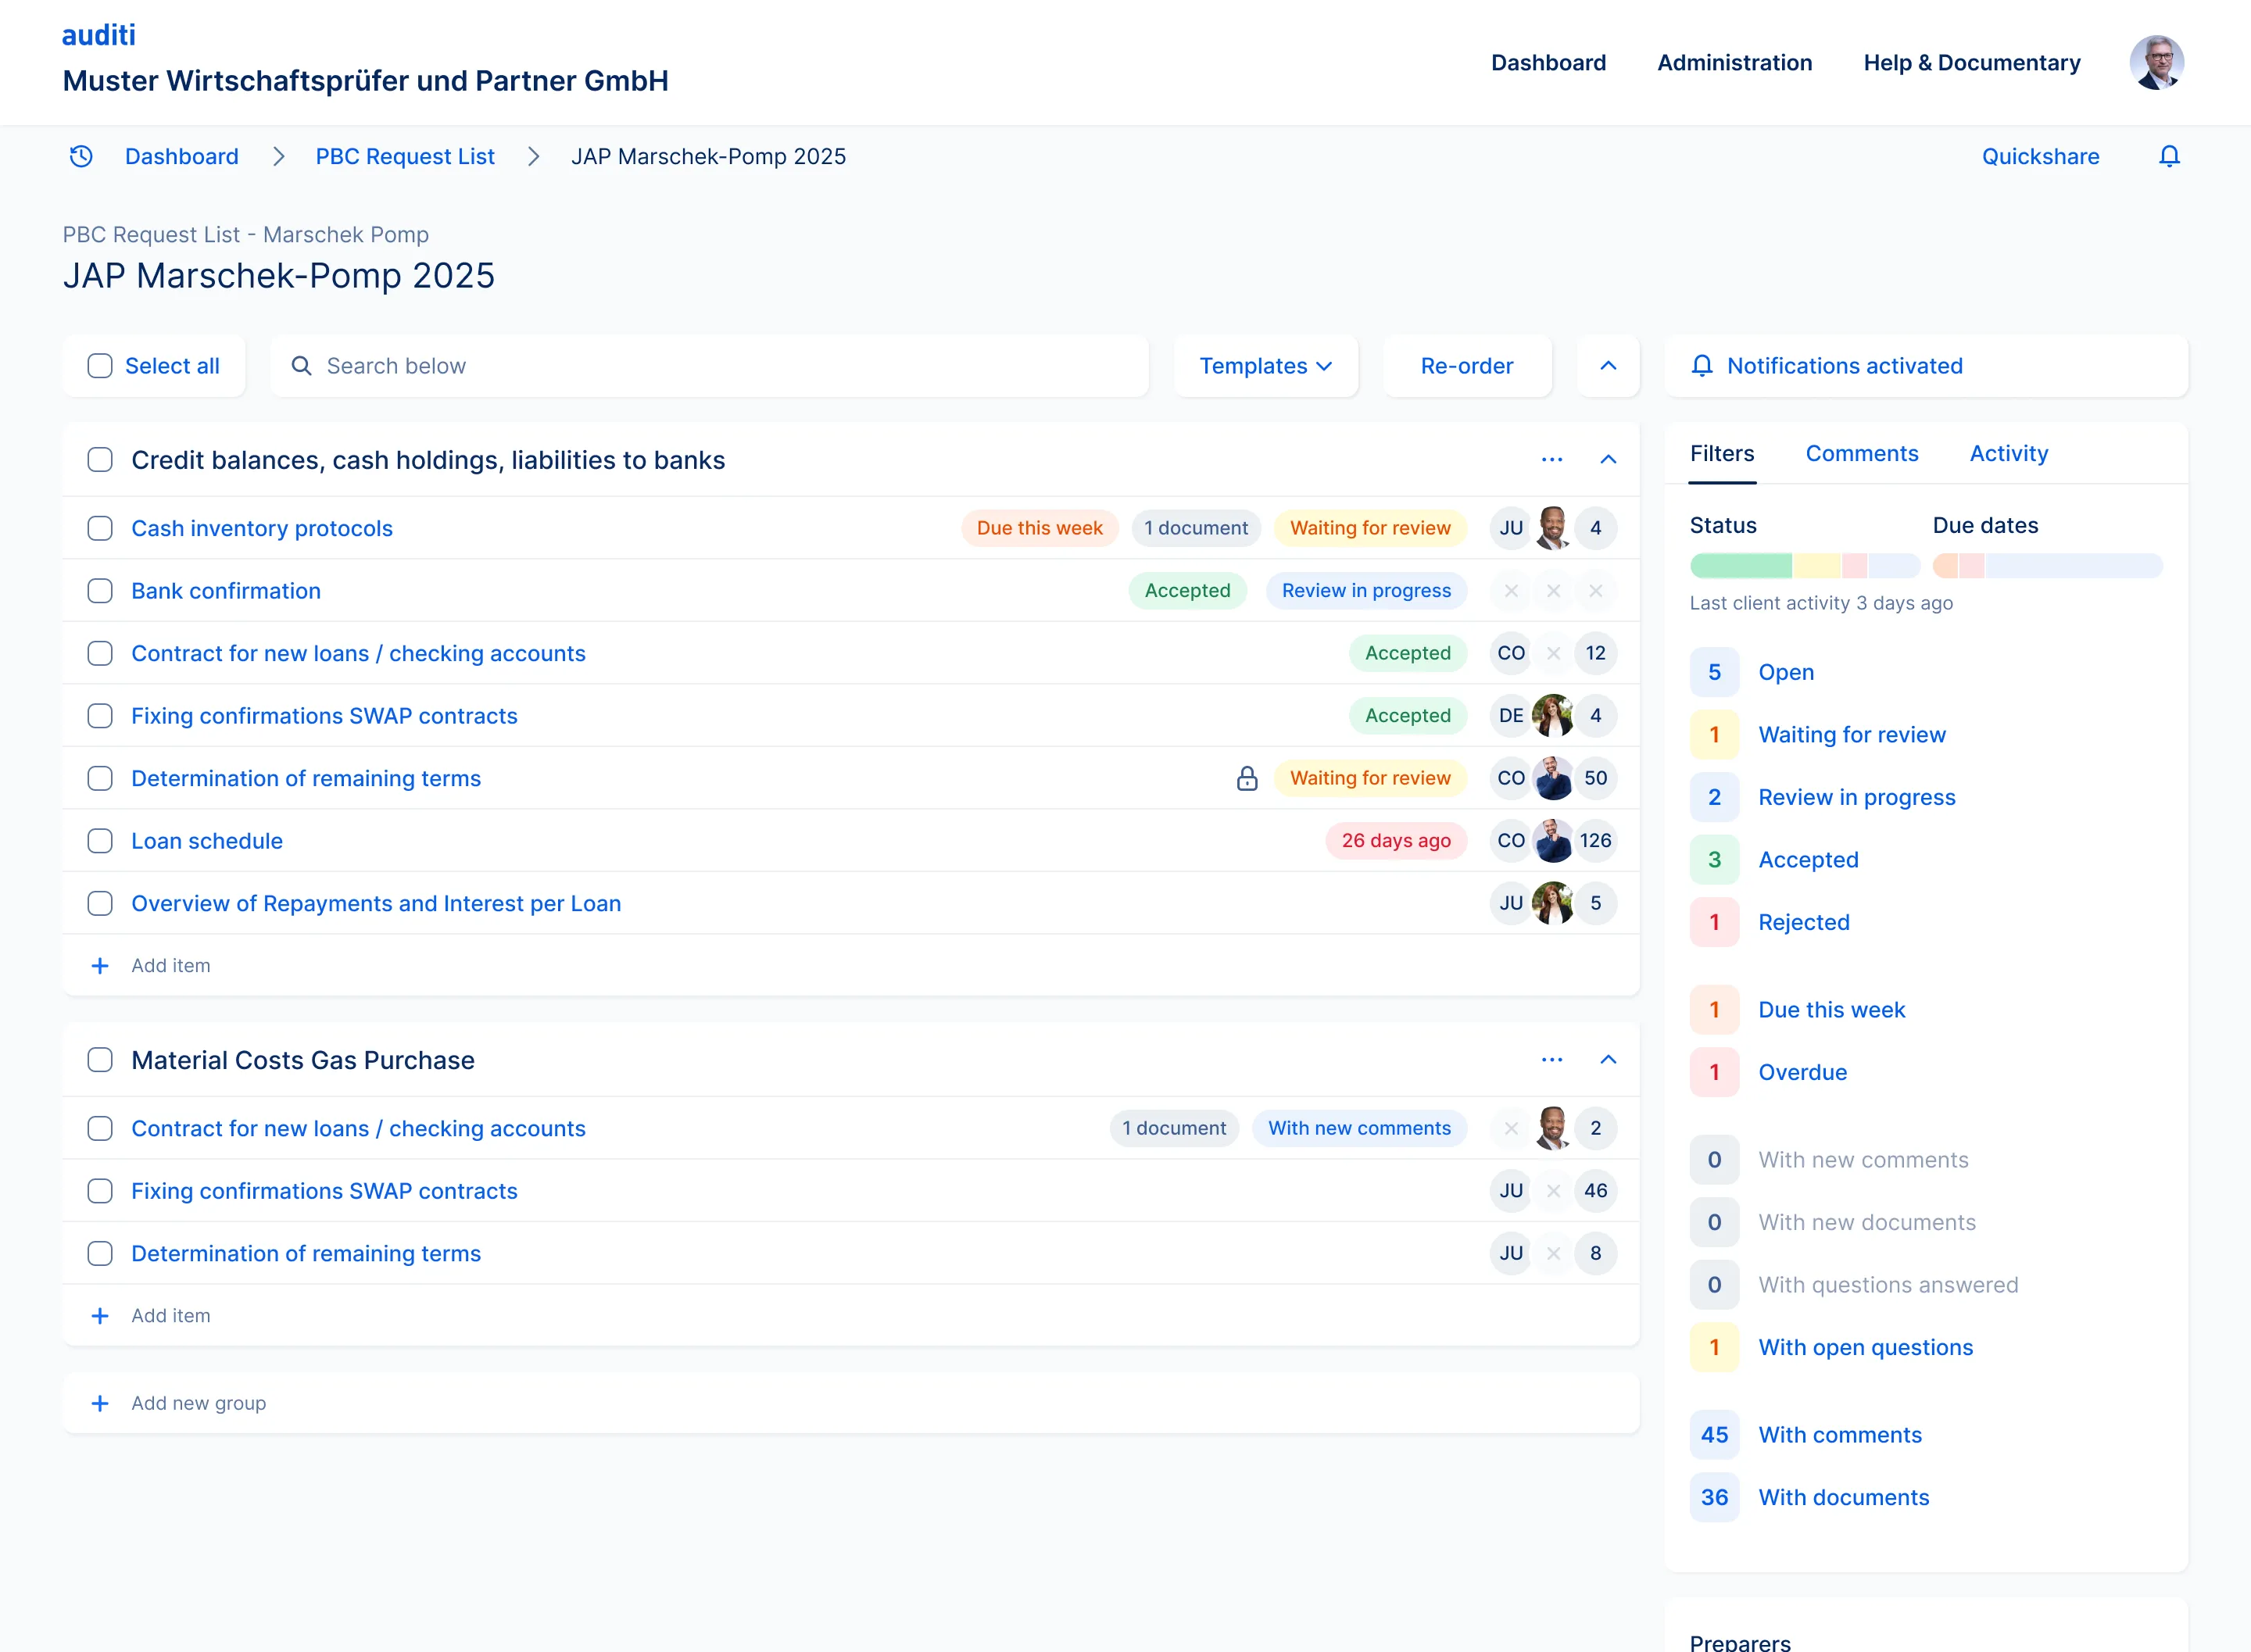
Task: Open more options for Material Costs Gas Purchase
Action: (1551, 1060)
